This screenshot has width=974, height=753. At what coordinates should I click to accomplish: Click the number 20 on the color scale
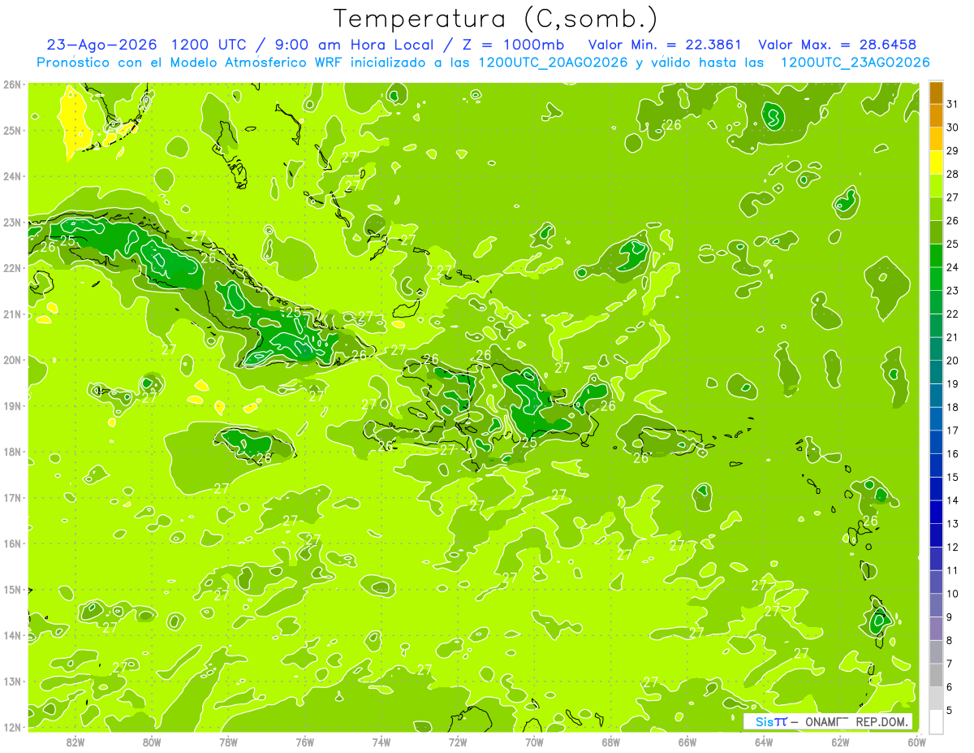pyautogui.click(x=953, y=360)
